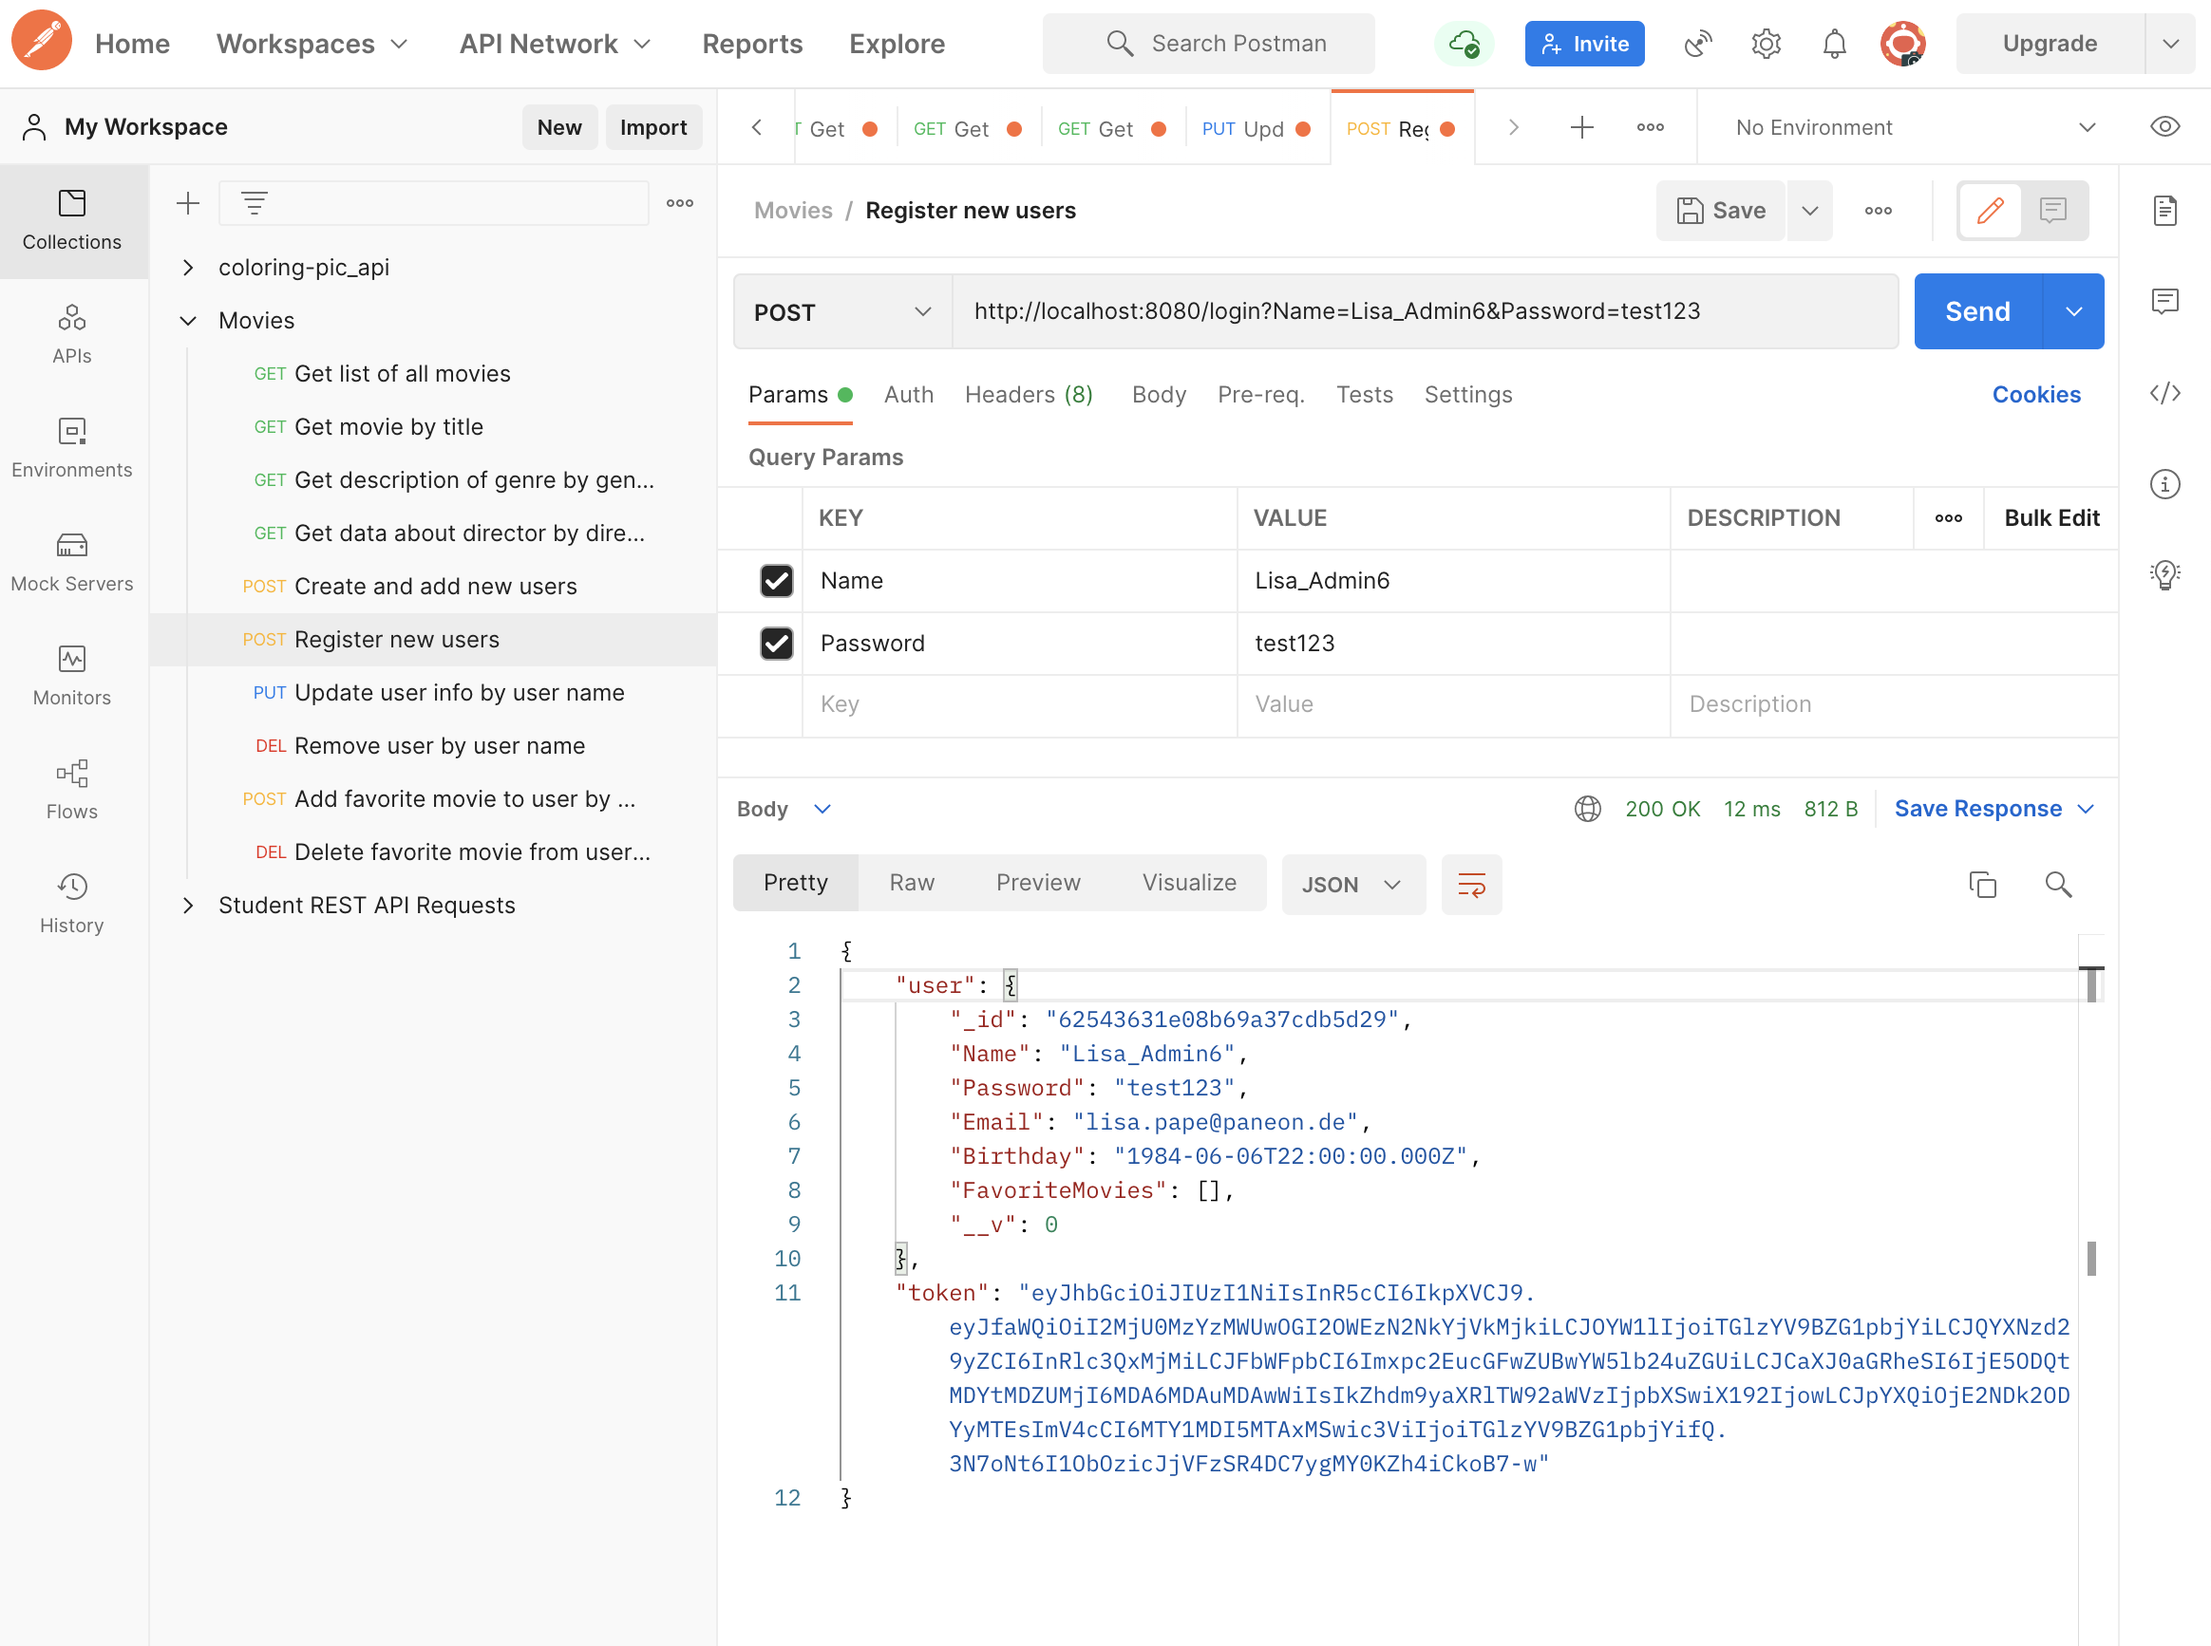
Task: Switch to the Headers (8) tab
Action: [x=1029, y=395]
